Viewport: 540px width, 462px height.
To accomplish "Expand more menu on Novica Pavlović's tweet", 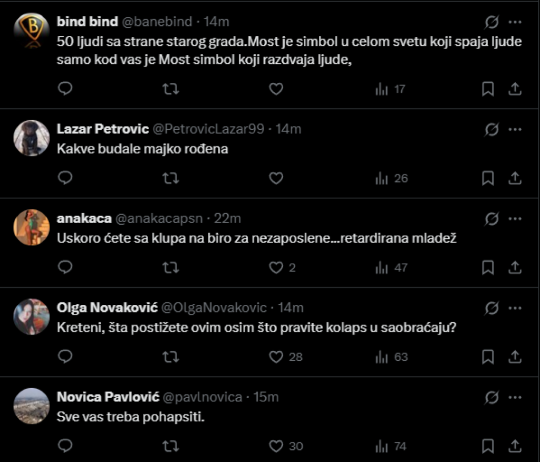I will coord(515,397).
